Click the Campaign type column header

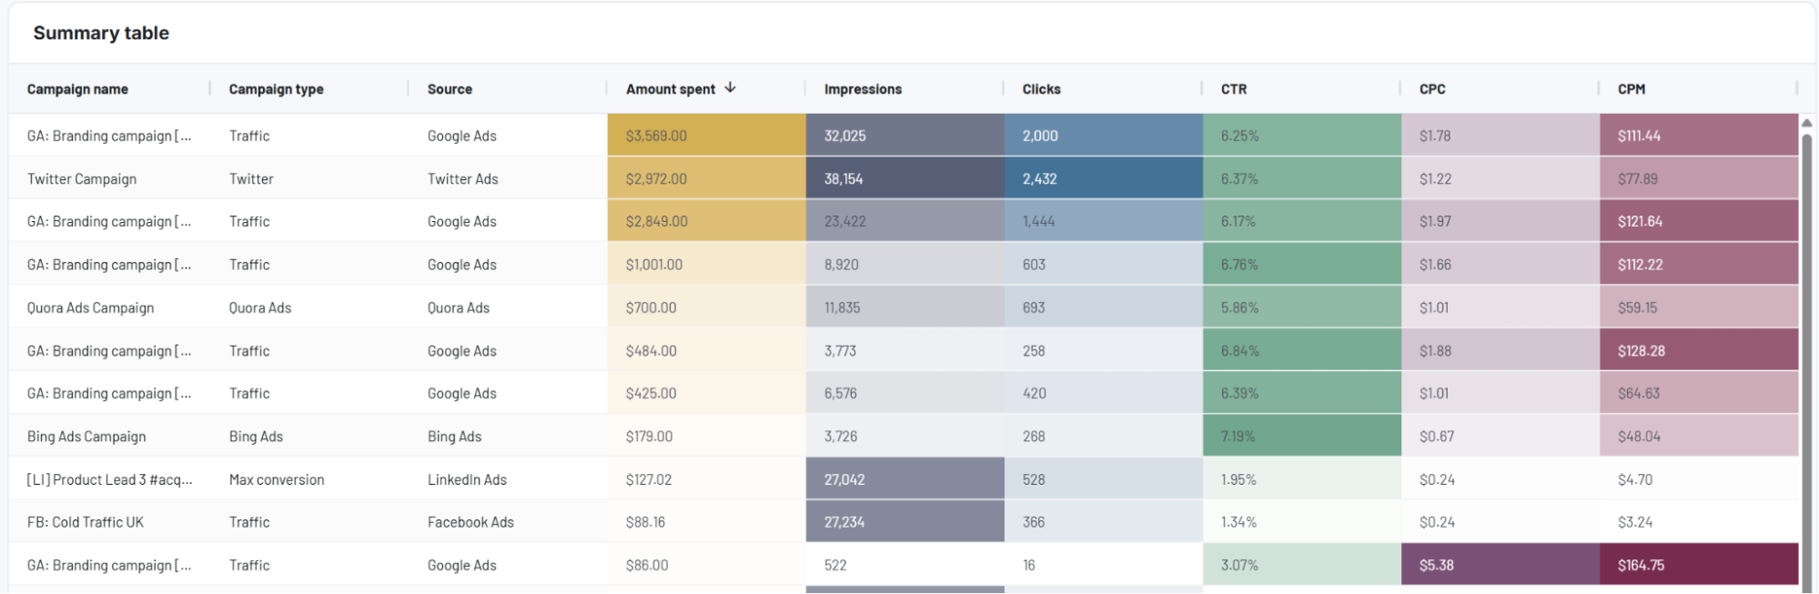(x=309, y=89)
